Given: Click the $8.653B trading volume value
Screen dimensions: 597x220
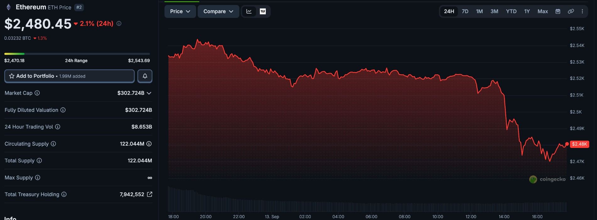Looking at the screenshot, I should pos(142,127).
